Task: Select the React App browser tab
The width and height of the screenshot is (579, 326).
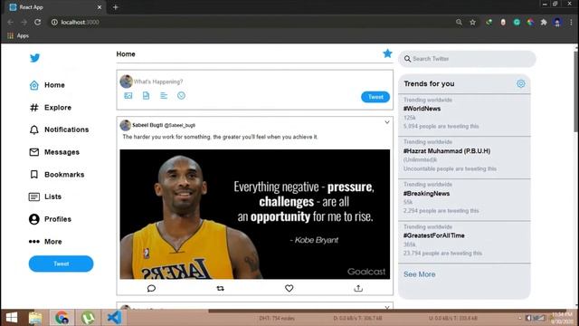Action: [55, 7]
